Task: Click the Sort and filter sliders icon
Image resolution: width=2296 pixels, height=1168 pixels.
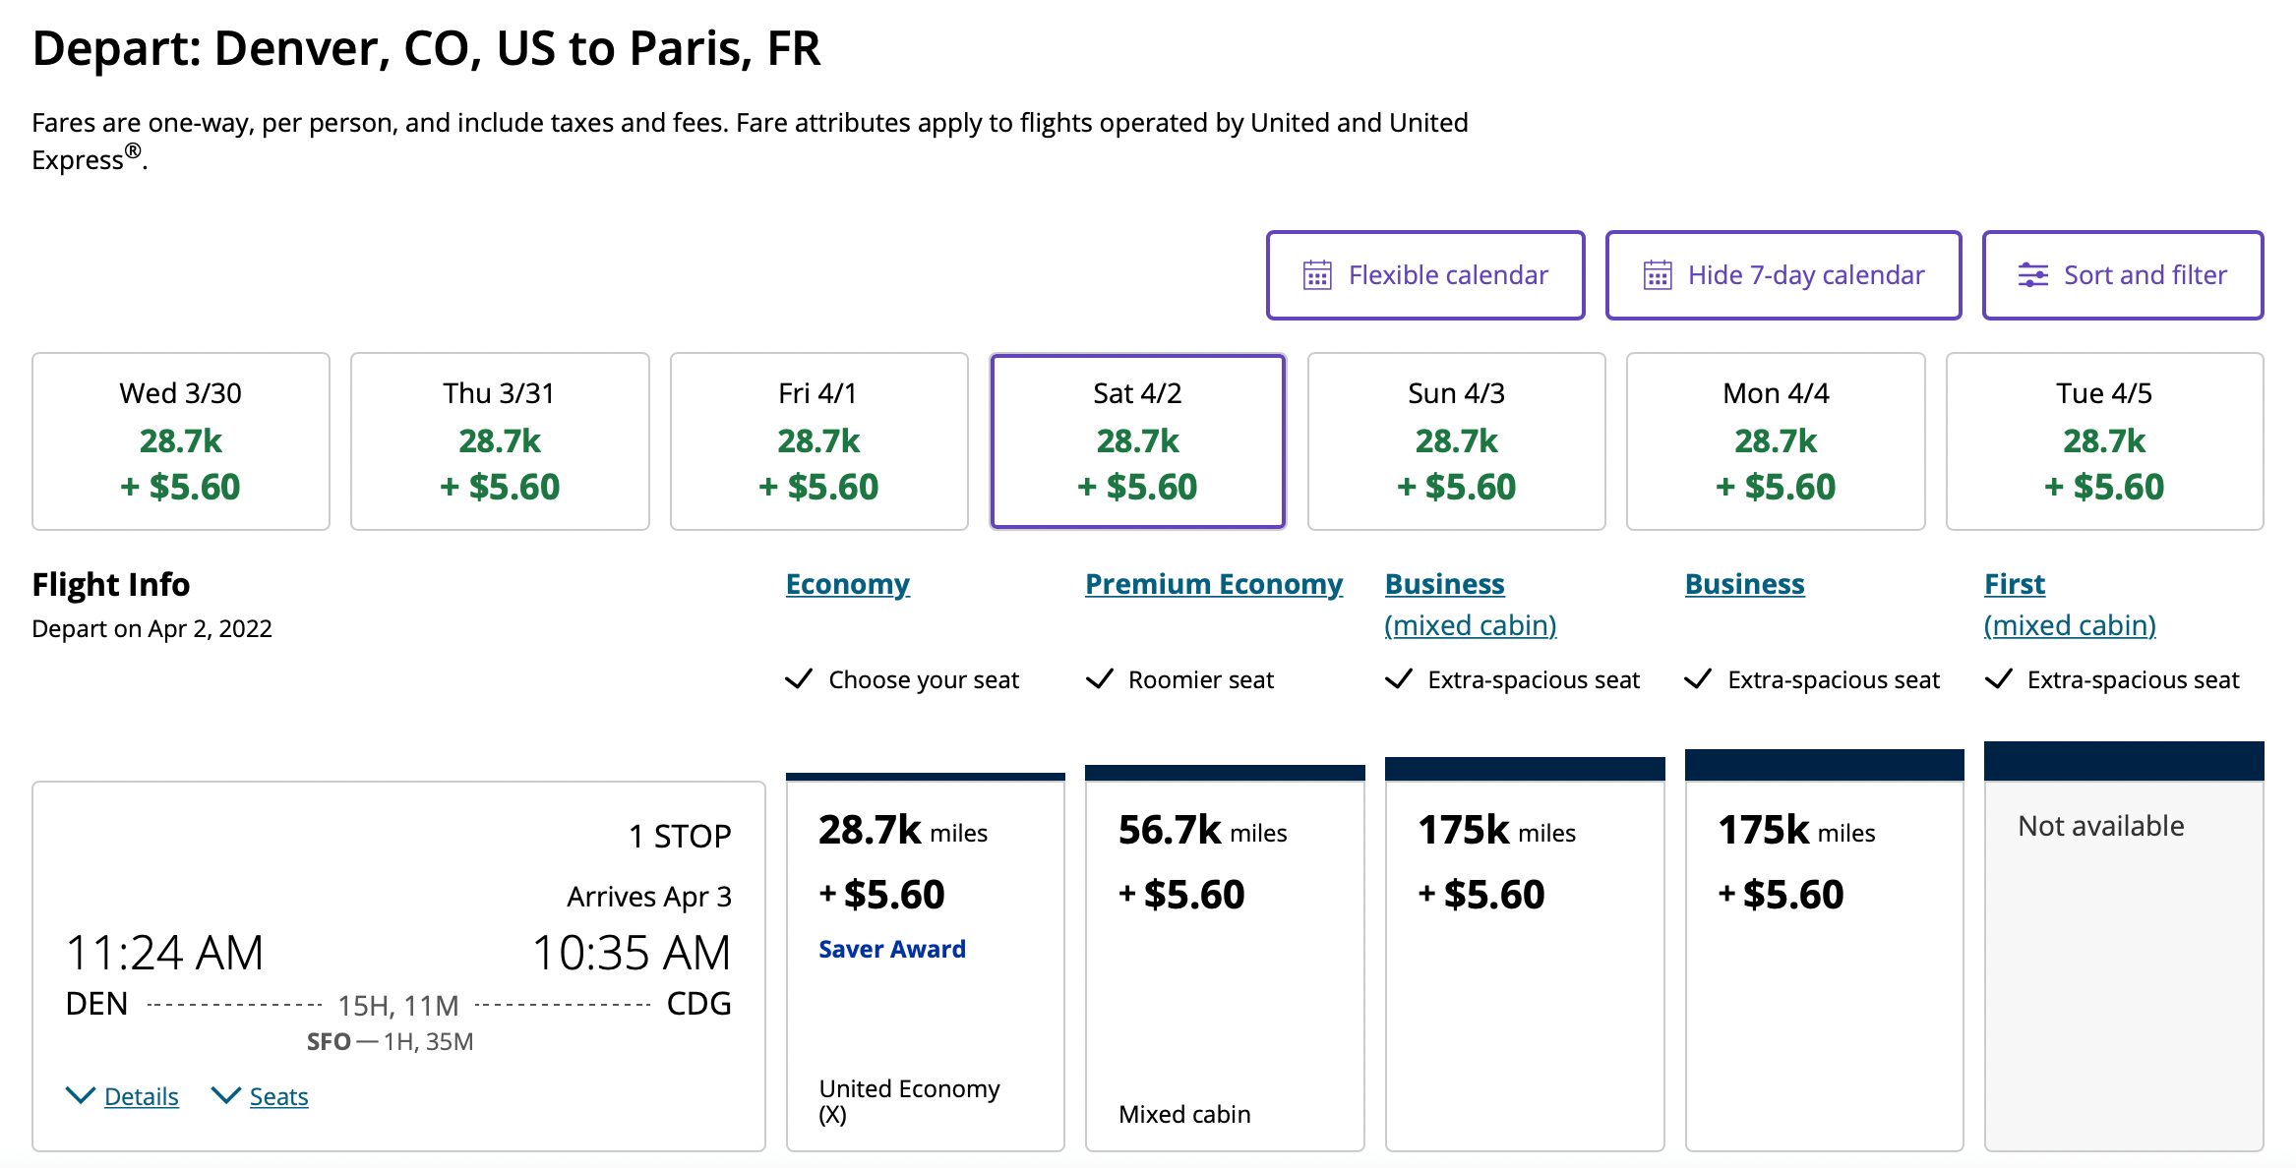Action: pos(2033,275)
